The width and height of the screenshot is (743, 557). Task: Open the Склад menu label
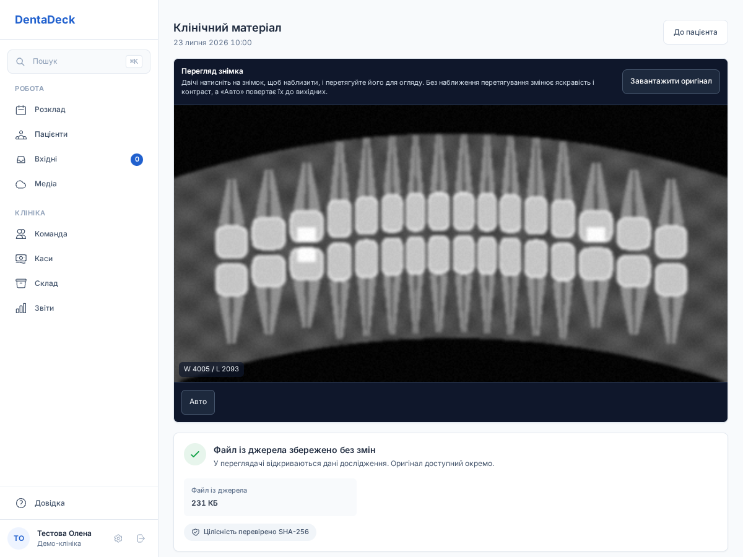(46, 283)
